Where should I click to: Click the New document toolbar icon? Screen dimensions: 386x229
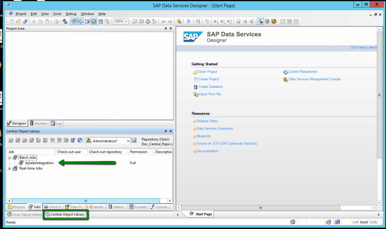(12, 22)
